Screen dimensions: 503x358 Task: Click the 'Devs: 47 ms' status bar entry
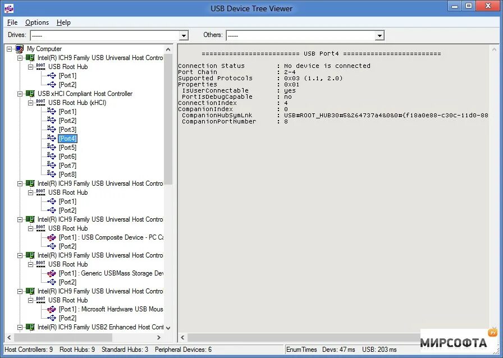tap(339, 350)
